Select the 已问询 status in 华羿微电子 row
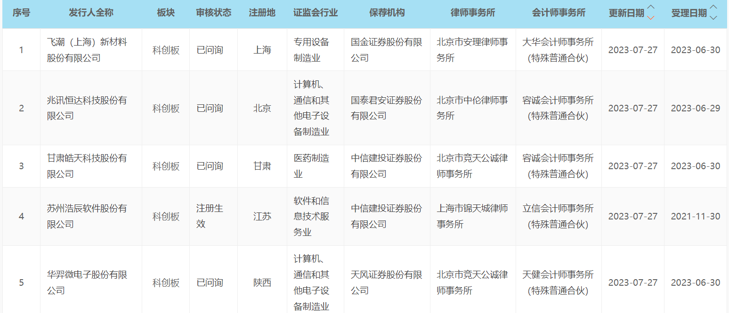The width and height of the screenshot is (729, 313). pyautogui.click(x=210, y=282)
